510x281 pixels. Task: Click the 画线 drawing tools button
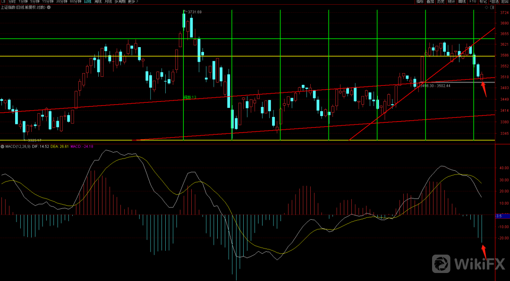pos(462,2)
